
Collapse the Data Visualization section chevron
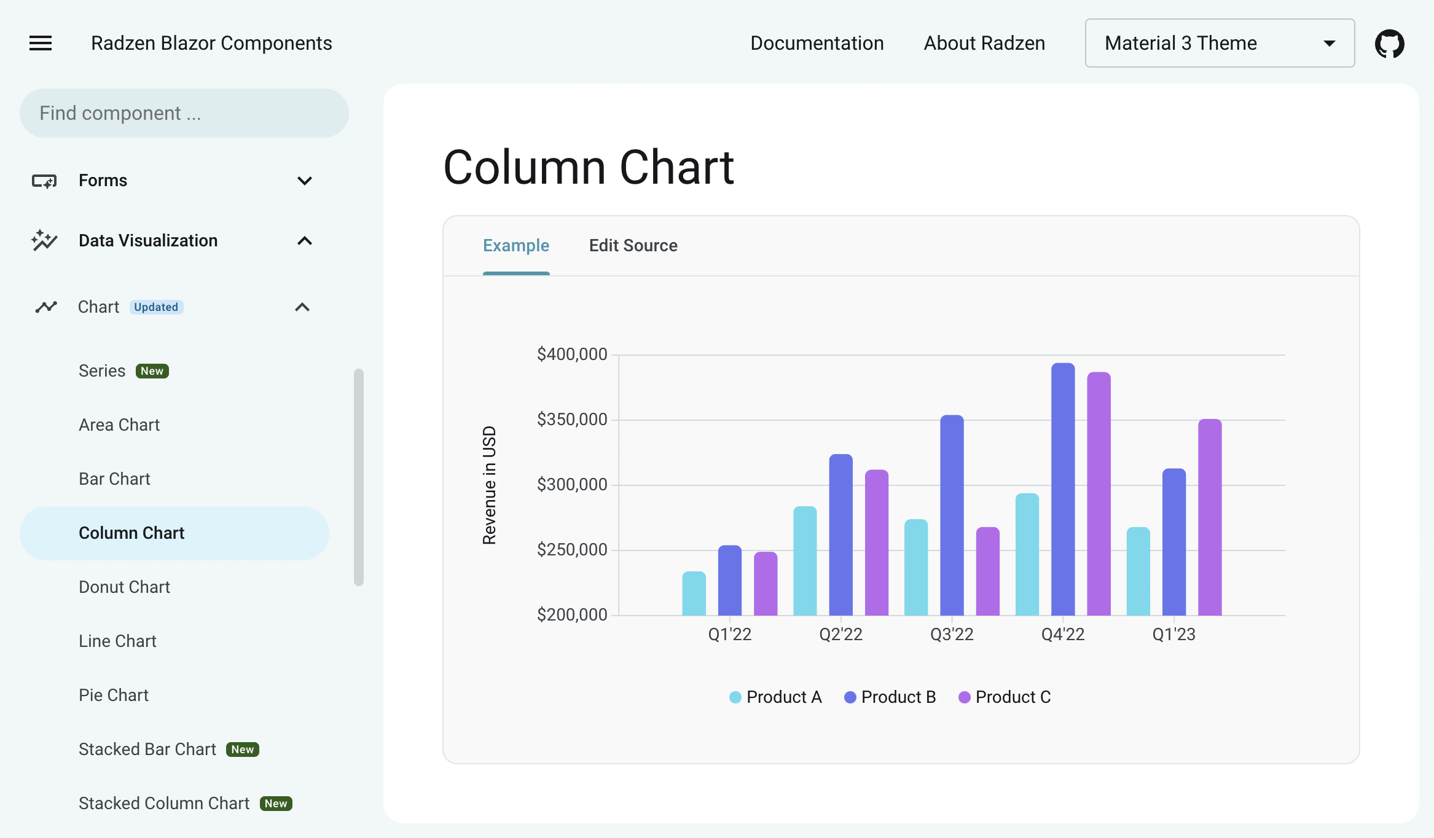[x=305, y=241]
